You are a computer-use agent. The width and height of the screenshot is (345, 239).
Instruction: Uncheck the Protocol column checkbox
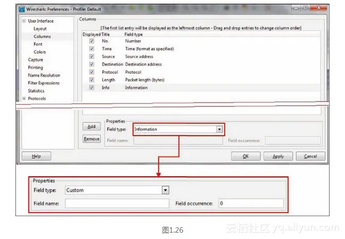coord(91,72)
